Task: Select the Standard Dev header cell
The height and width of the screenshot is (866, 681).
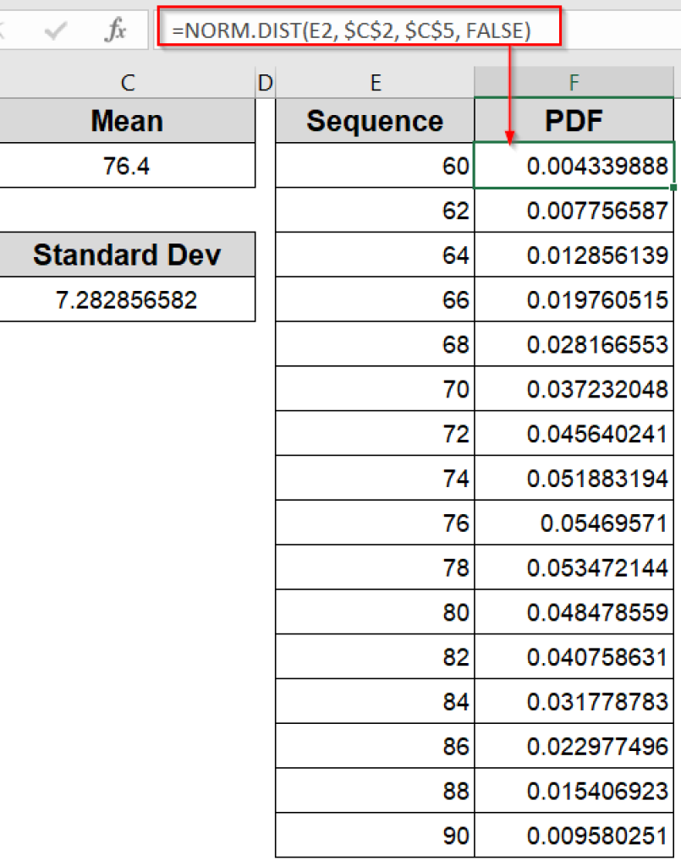Action: coord(127,254)
